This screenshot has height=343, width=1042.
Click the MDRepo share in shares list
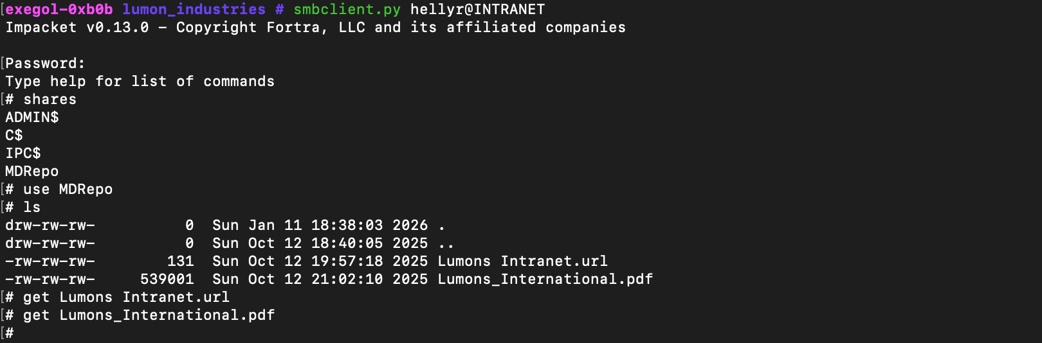(32, 171)
